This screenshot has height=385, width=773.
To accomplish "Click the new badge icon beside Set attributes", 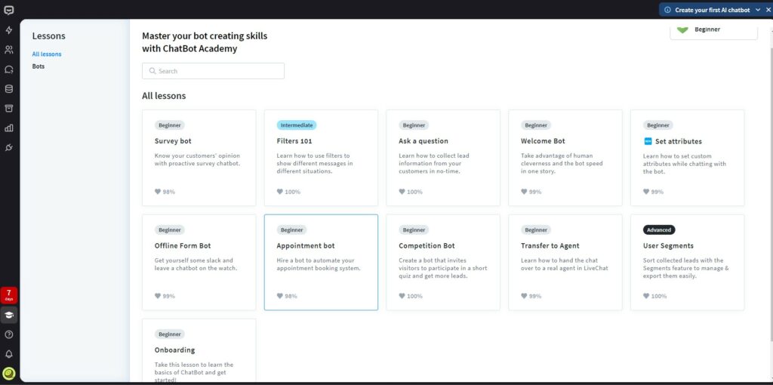I will [648, 141].
